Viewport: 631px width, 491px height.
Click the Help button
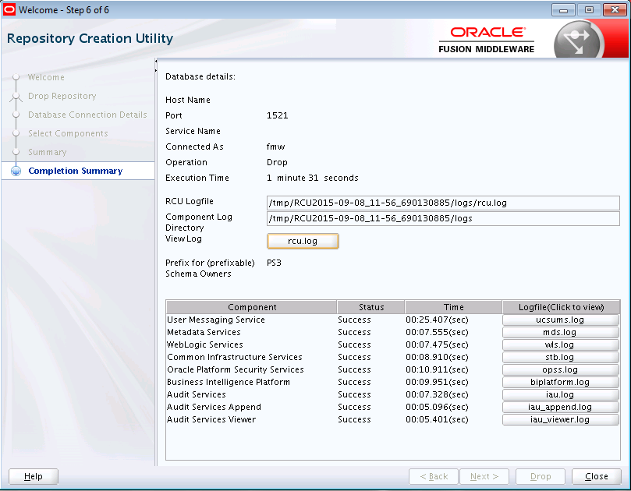(34, 476)
